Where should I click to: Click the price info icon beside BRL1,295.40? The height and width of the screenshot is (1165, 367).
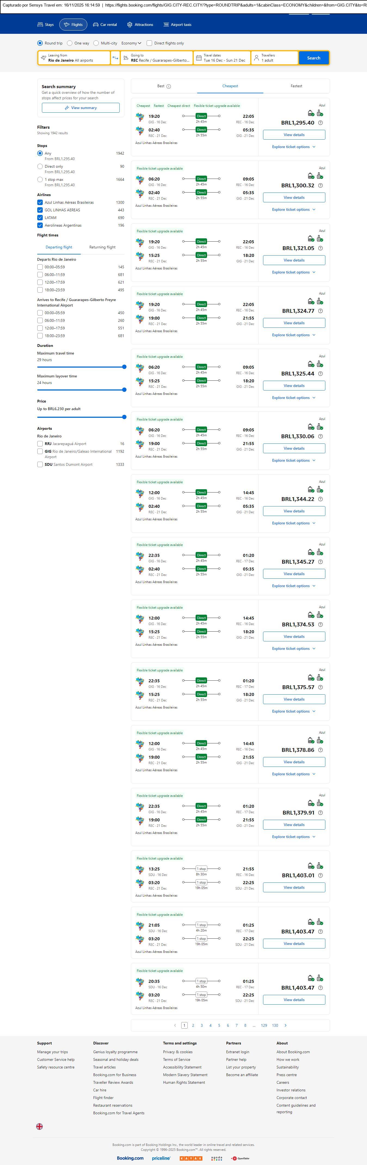320,123
